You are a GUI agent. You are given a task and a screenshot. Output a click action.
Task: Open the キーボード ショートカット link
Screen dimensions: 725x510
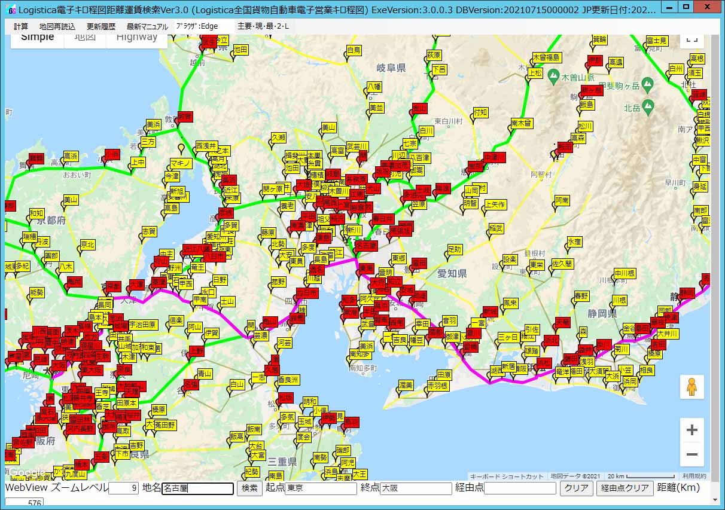507,477
